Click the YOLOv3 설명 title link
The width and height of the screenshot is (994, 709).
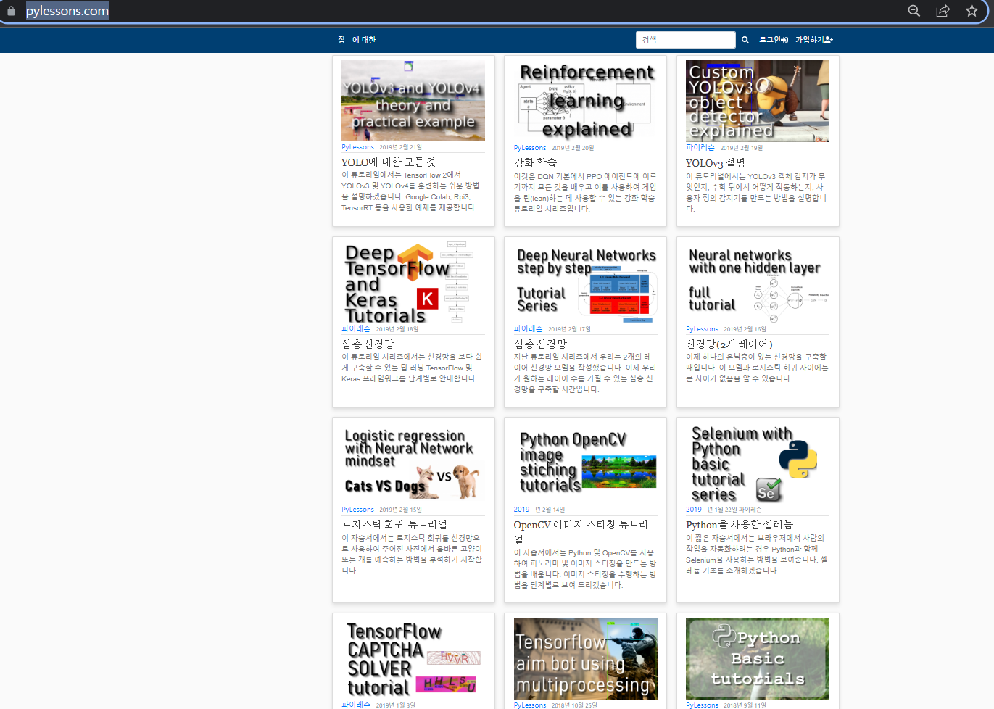[716, 163]
